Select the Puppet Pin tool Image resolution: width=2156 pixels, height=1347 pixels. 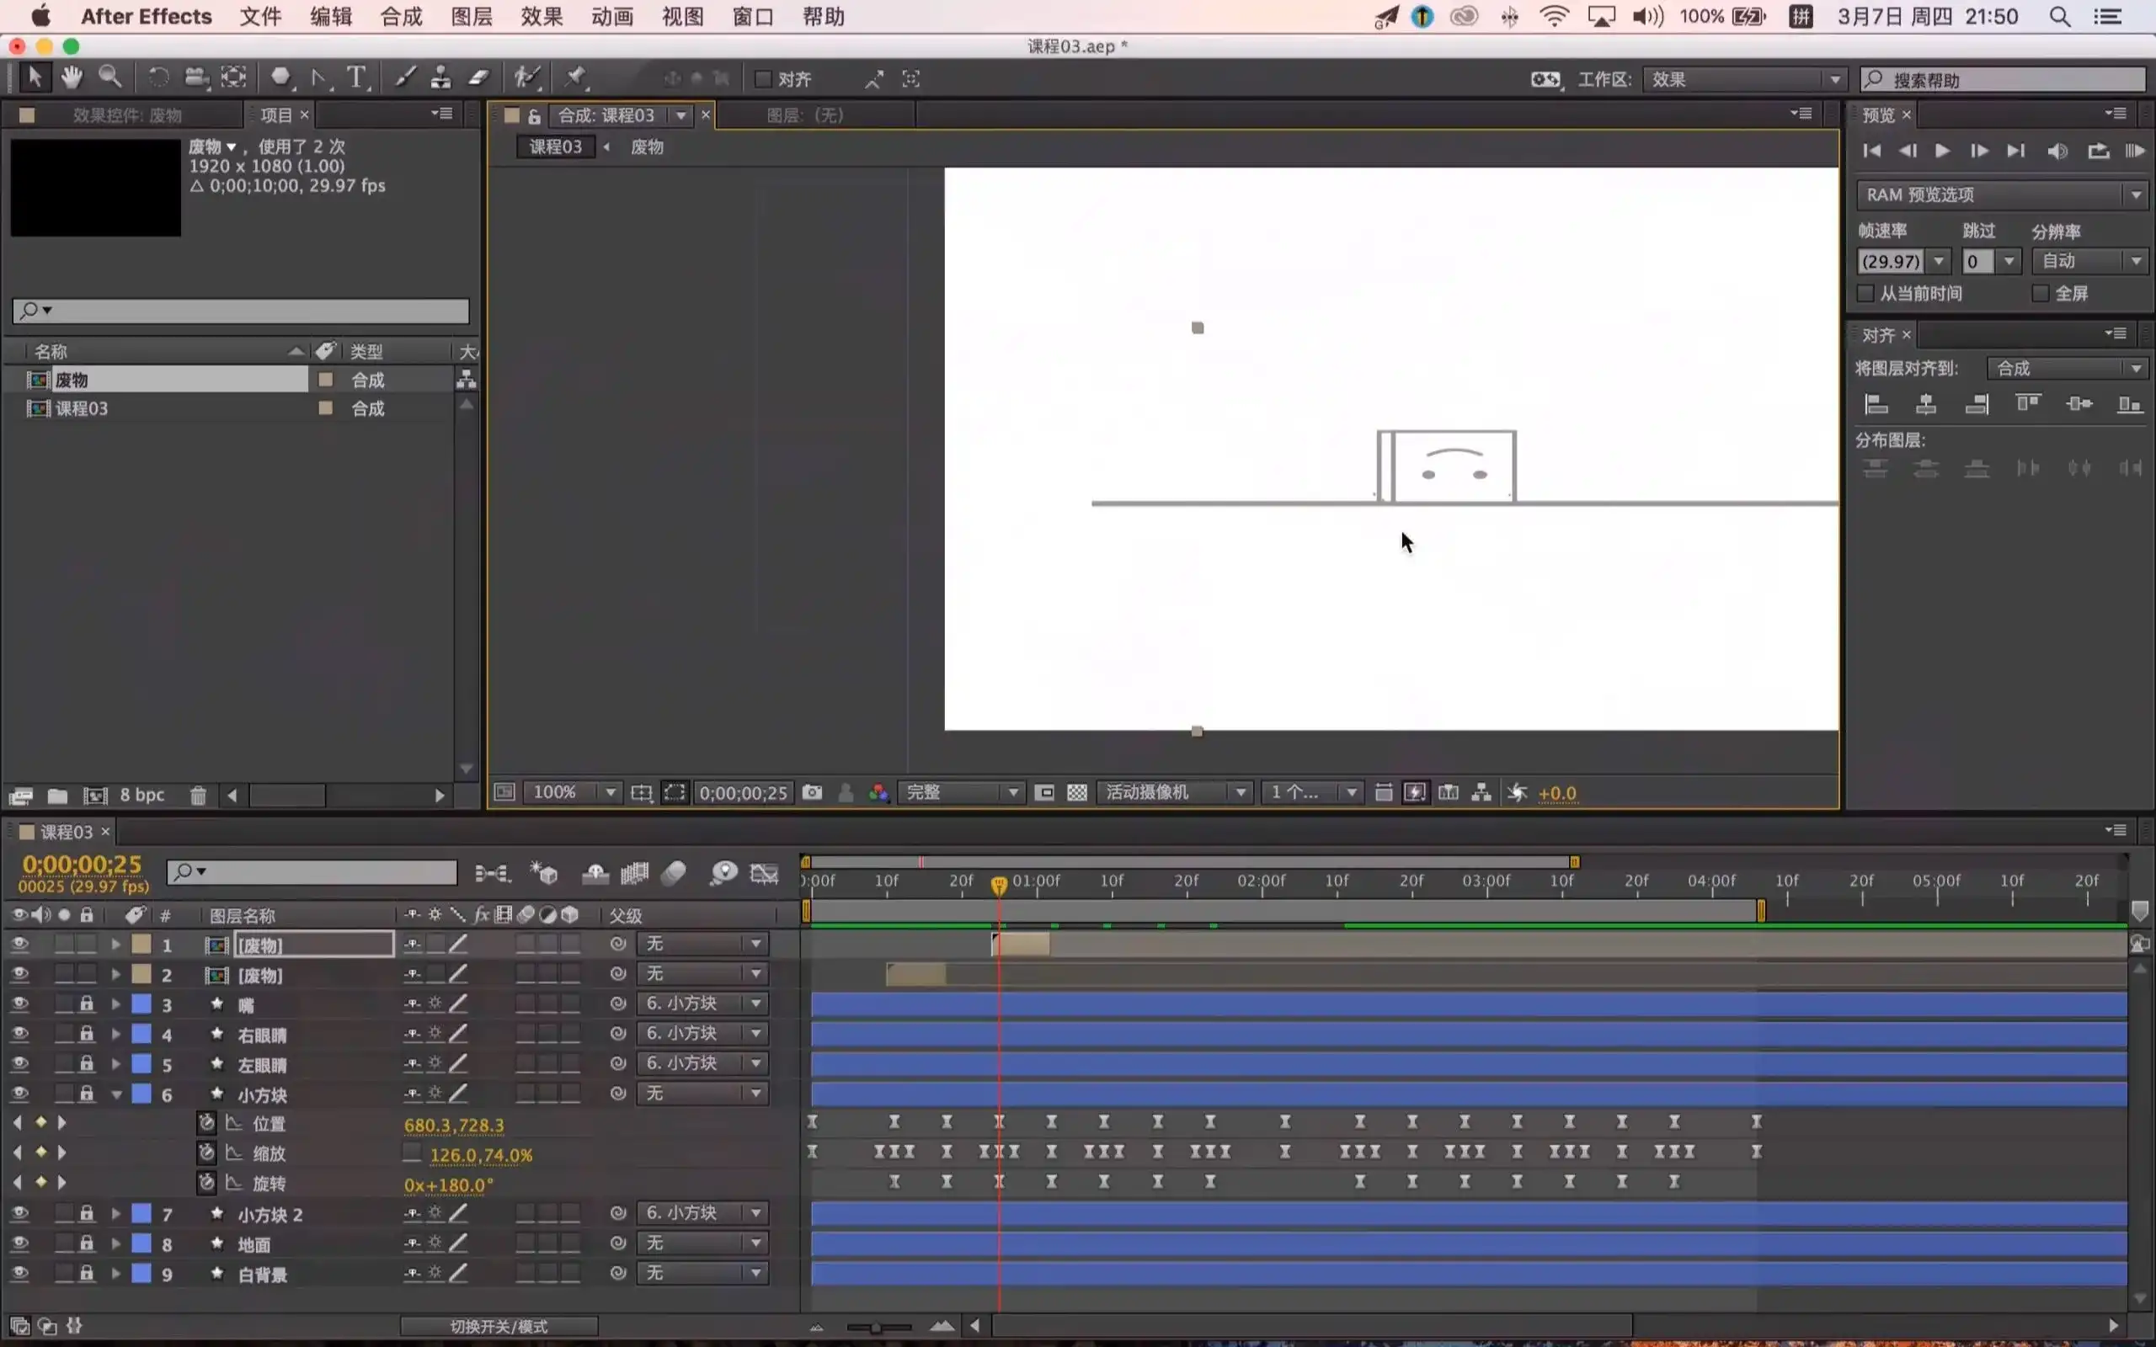[x=575, y=77]
